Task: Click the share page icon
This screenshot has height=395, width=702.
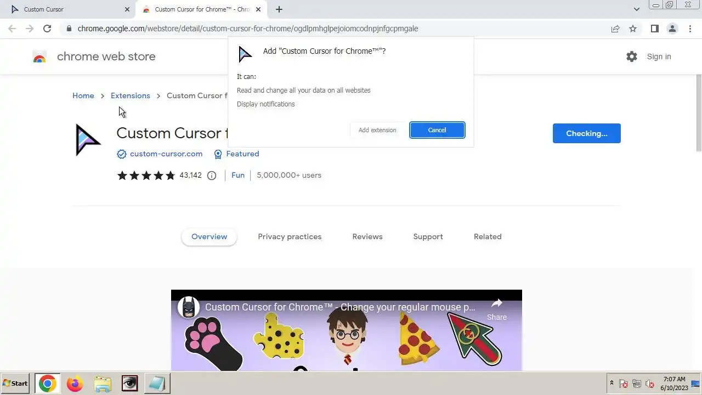Action: (615, 29)
